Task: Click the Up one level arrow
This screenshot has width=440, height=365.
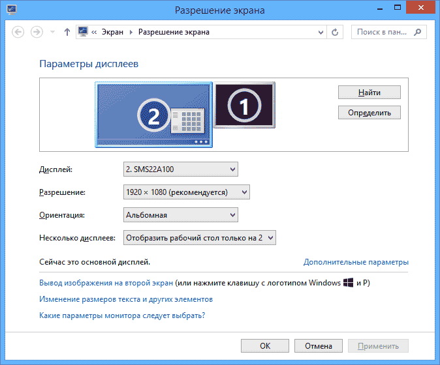Action: pos(67,32)
